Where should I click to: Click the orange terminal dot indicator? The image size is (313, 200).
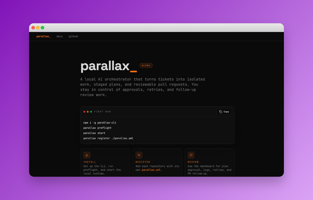pyautogui.click(x=87, y=111)
